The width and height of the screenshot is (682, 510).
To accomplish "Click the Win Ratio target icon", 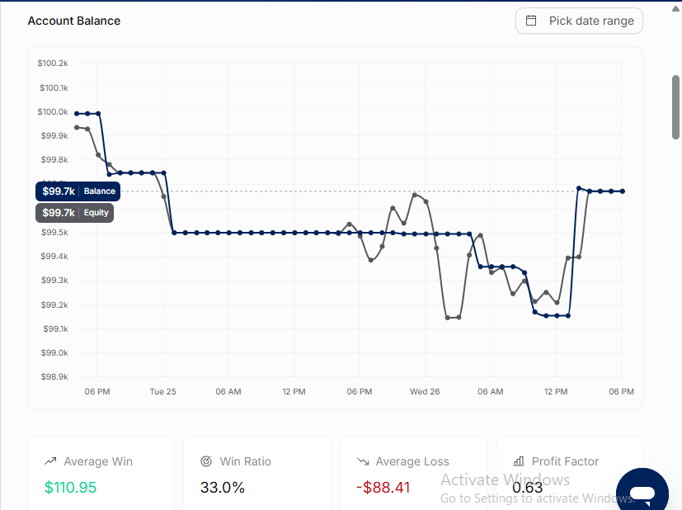I will [x=206, y=460].
